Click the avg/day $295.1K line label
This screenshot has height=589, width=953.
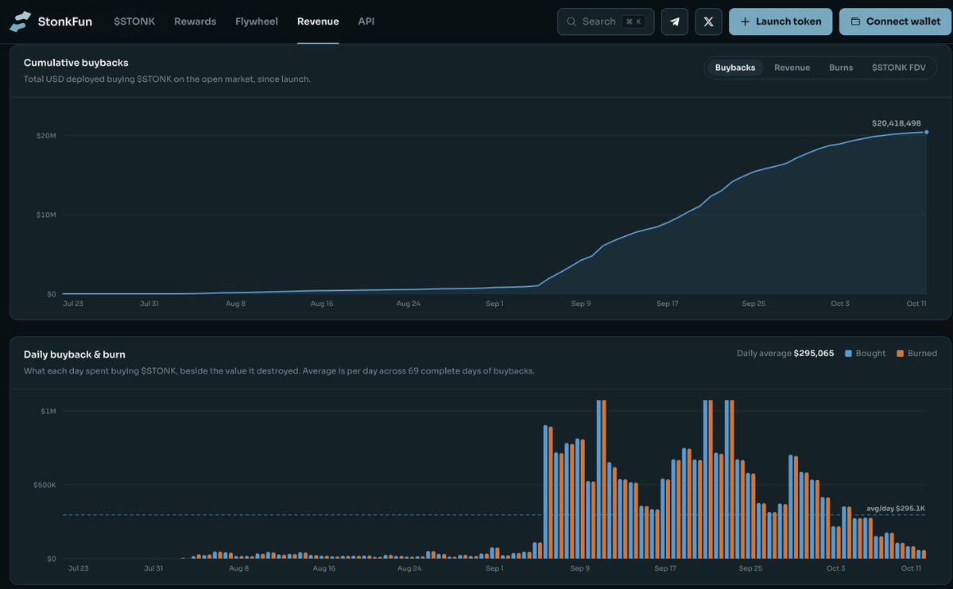(895, 508)
